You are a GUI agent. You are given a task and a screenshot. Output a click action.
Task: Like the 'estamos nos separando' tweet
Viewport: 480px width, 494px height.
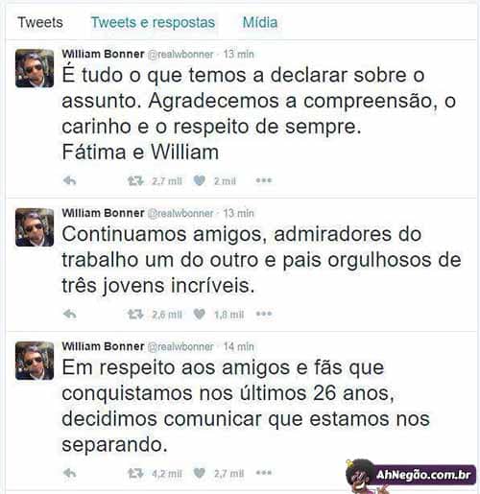[199, 473]
